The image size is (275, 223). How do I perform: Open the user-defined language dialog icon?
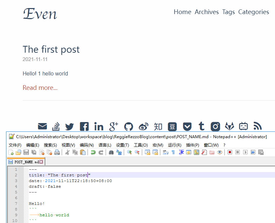[189, 152]
